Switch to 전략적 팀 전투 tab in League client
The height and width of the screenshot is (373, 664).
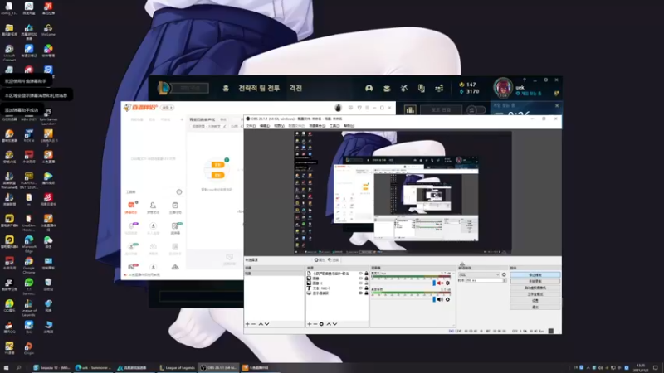coord(259,88)
